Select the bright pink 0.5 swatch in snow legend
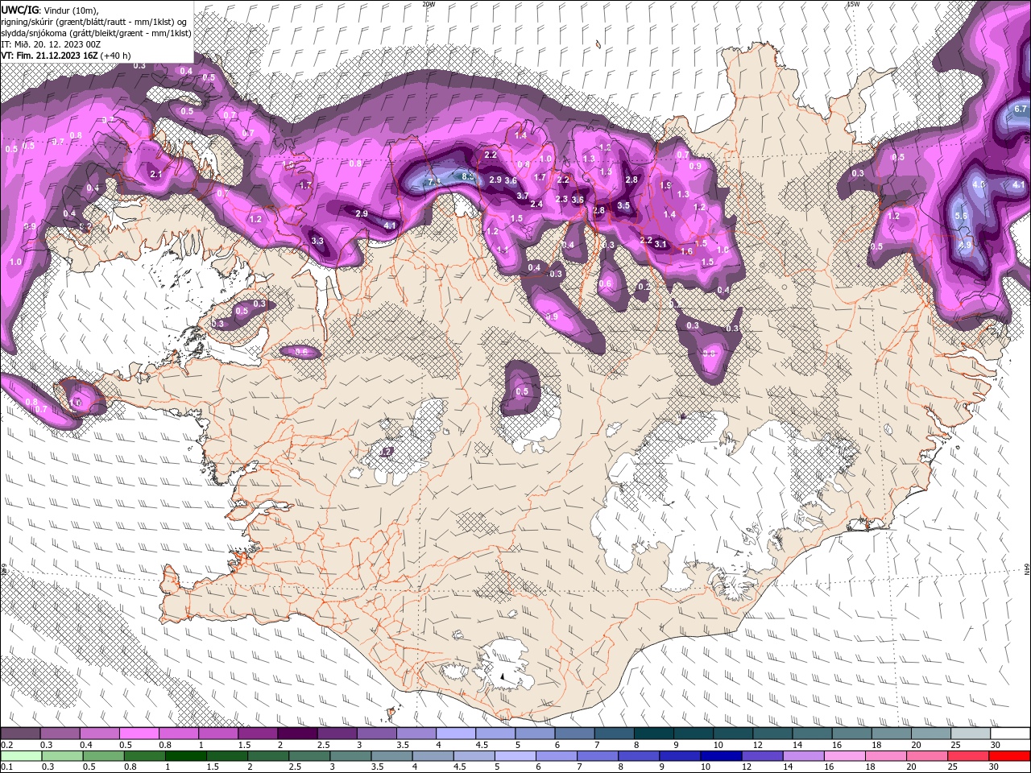 coord(139,734)
